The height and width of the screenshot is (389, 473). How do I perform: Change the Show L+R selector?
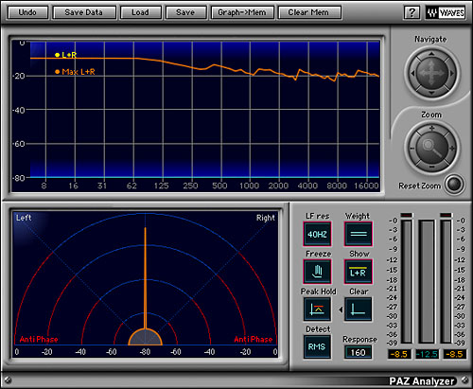click(x=359, y=272)
